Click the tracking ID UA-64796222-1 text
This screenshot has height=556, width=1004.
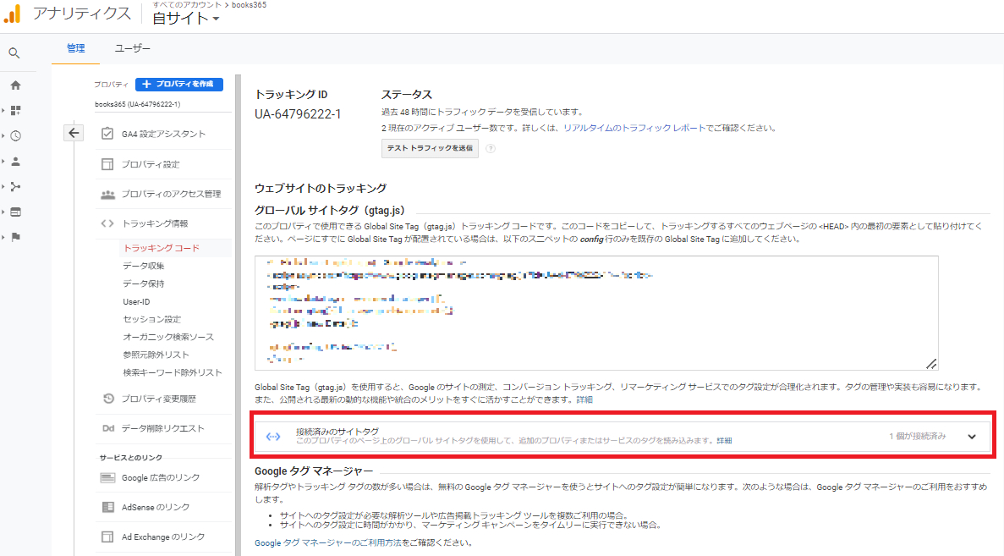[x=298, y=114]
